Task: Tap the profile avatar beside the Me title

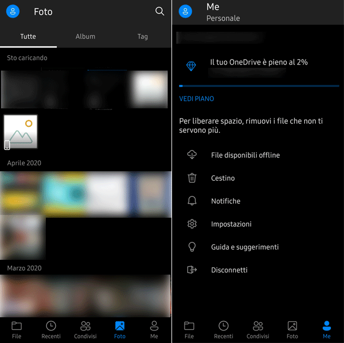Action: (x=186, y=11)
